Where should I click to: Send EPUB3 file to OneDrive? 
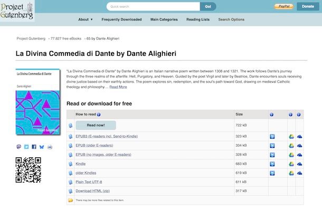click(299, 136)
